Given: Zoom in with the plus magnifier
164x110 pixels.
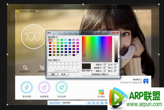Looking at the screenshot, I should [x=102, y=103].
